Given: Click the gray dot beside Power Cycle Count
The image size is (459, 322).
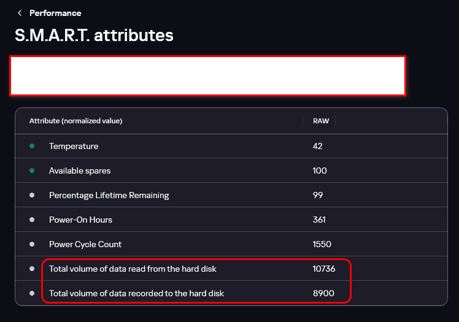Looking at the screenshot, I should [32, 244].
